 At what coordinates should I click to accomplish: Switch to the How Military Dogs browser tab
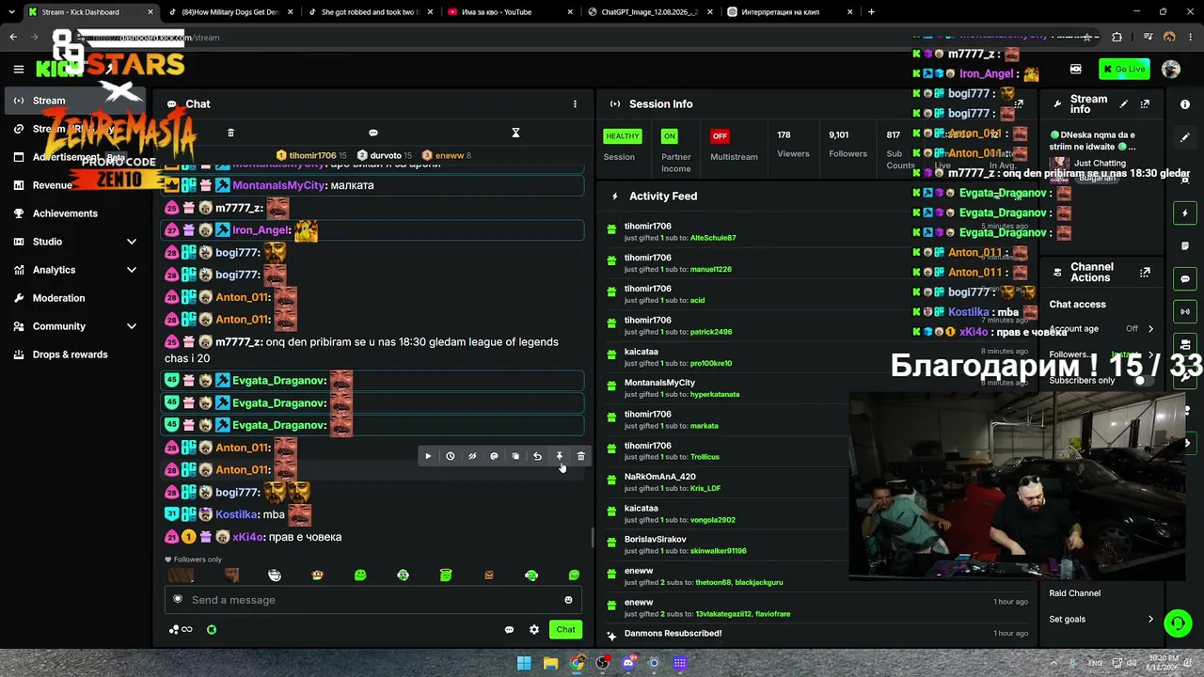pos(229,12)
